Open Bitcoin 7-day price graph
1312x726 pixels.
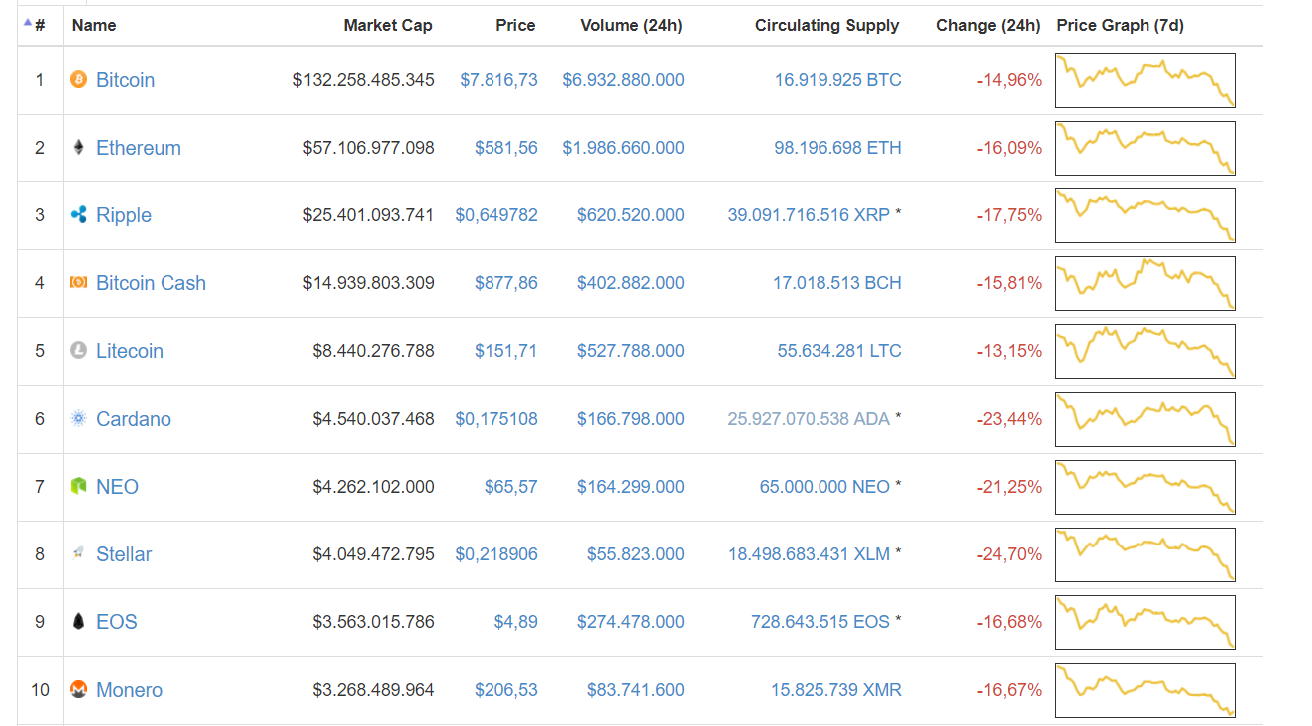pyautogui.click(x=1146, y=80)
